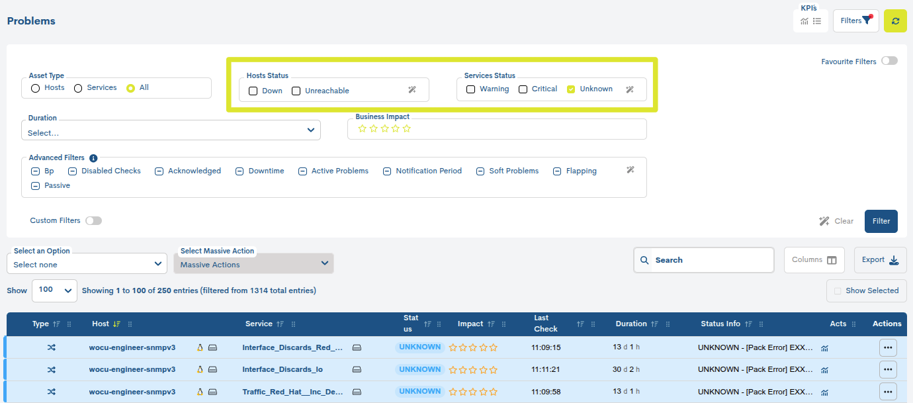Change the Show entries count dropdown
This screenshot has height=403, width=913.
[54, 290]
